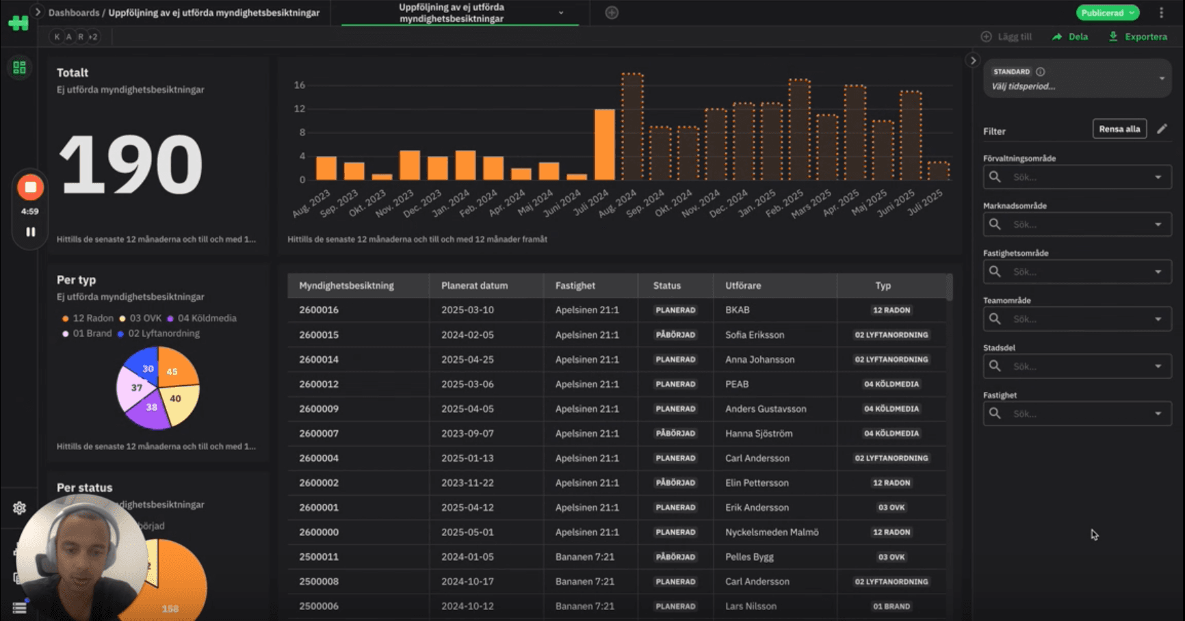The height and width of the screenshot is (621, 1185).
Task: Toggle the 12 Radon legend item
Action: [88, 318]
